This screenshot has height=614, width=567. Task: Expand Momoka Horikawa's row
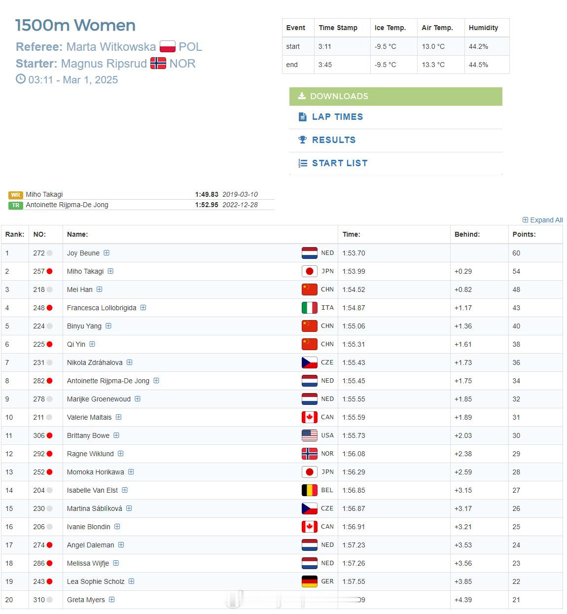point(131,472)
